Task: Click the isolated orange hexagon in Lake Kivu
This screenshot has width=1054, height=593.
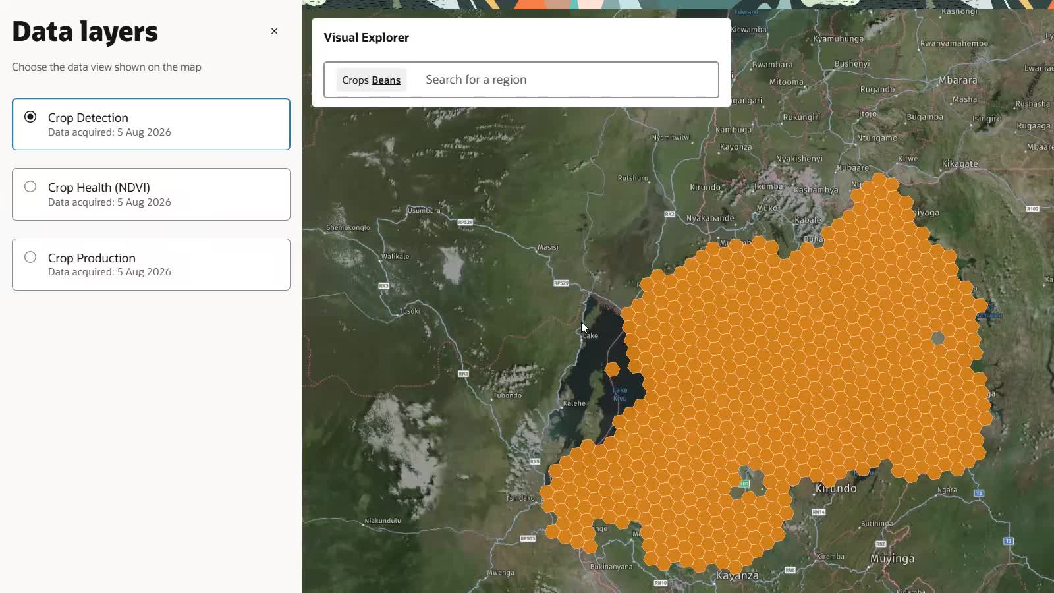Action: [612, 369]
